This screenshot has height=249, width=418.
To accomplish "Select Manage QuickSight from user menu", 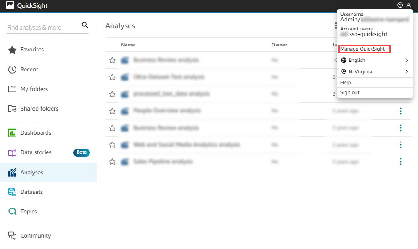I will point(362,49).
